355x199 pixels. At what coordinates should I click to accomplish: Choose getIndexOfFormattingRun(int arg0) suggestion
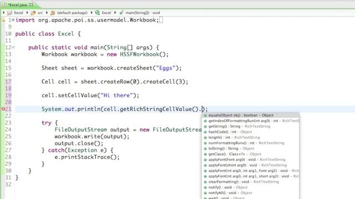click(x=250, y=121)
